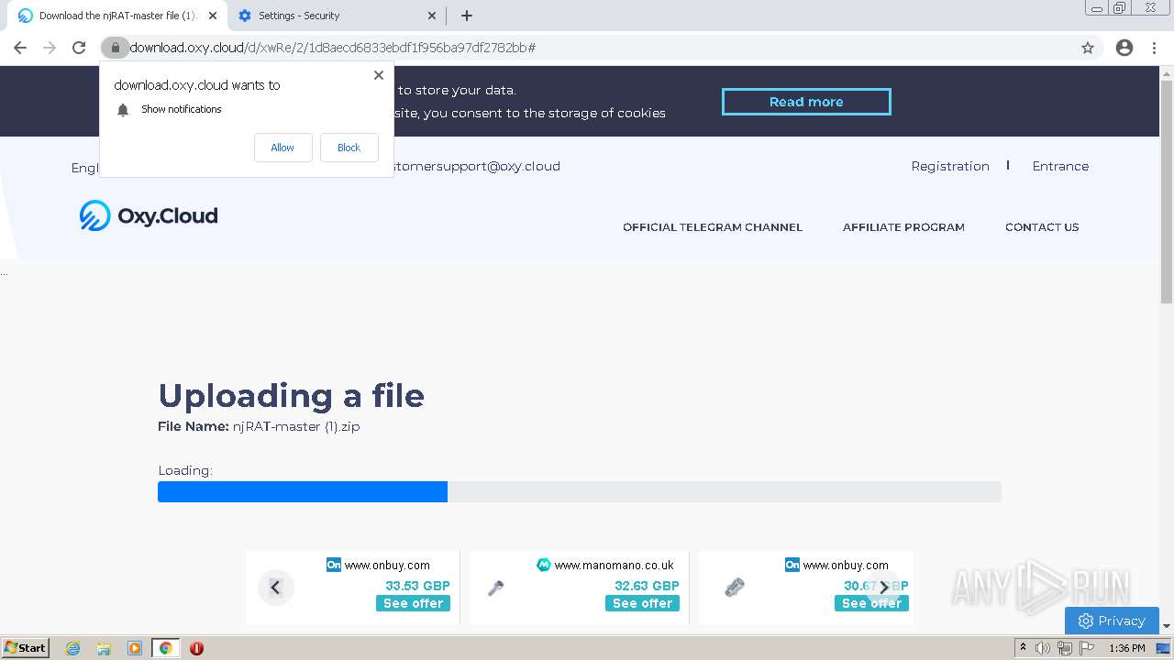
Task: Click the address bar URL
Action: (x=332, y=48)
